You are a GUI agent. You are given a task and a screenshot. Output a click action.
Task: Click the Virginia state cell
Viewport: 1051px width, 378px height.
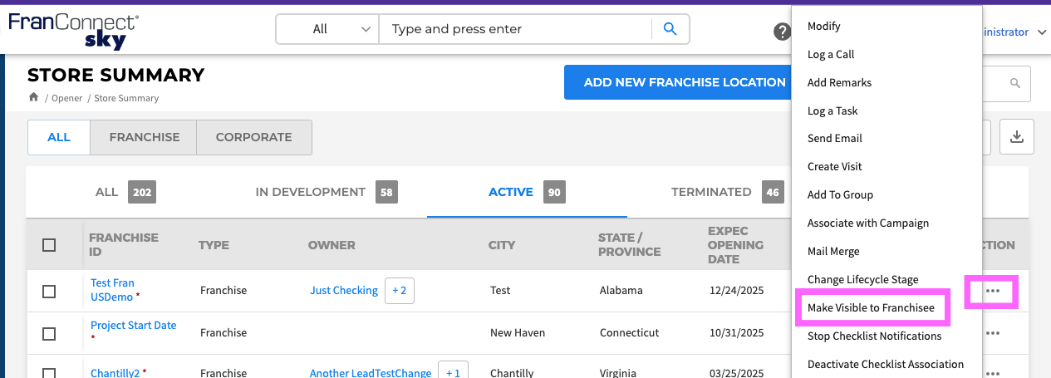[618, 373]
